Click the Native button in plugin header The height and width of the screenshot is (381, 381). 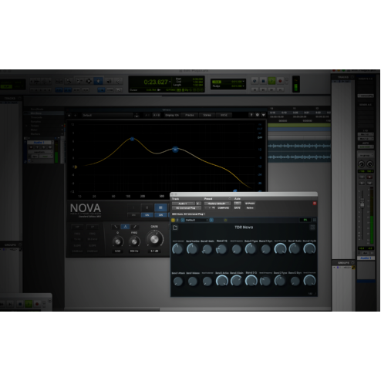[250, 207]
